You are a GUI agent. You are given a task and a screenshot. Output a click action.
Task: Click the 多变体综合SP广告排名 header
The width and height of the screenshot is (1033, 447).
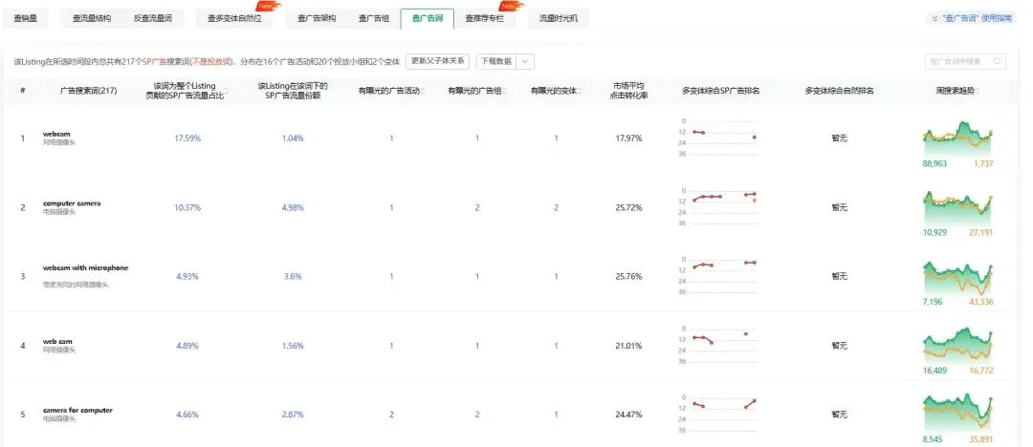(x=721, y=91)
